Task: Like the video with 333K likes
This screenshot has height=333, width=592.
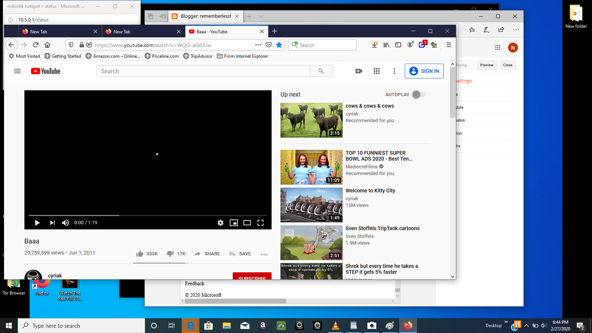Action: (147, 254)
